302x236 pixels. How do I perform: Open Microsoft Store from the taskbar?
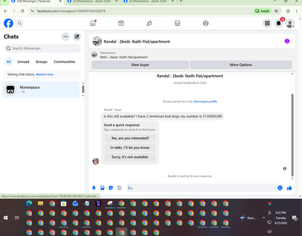[63, 203]
